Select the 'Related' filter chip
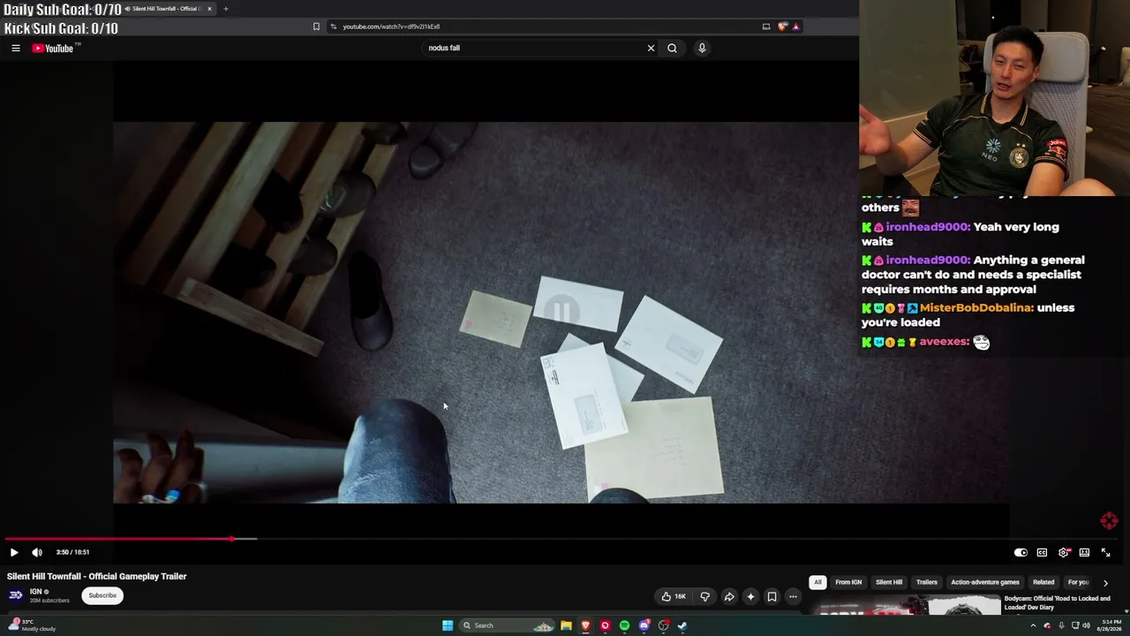 pyautogui.click(x=1043, y=582)
